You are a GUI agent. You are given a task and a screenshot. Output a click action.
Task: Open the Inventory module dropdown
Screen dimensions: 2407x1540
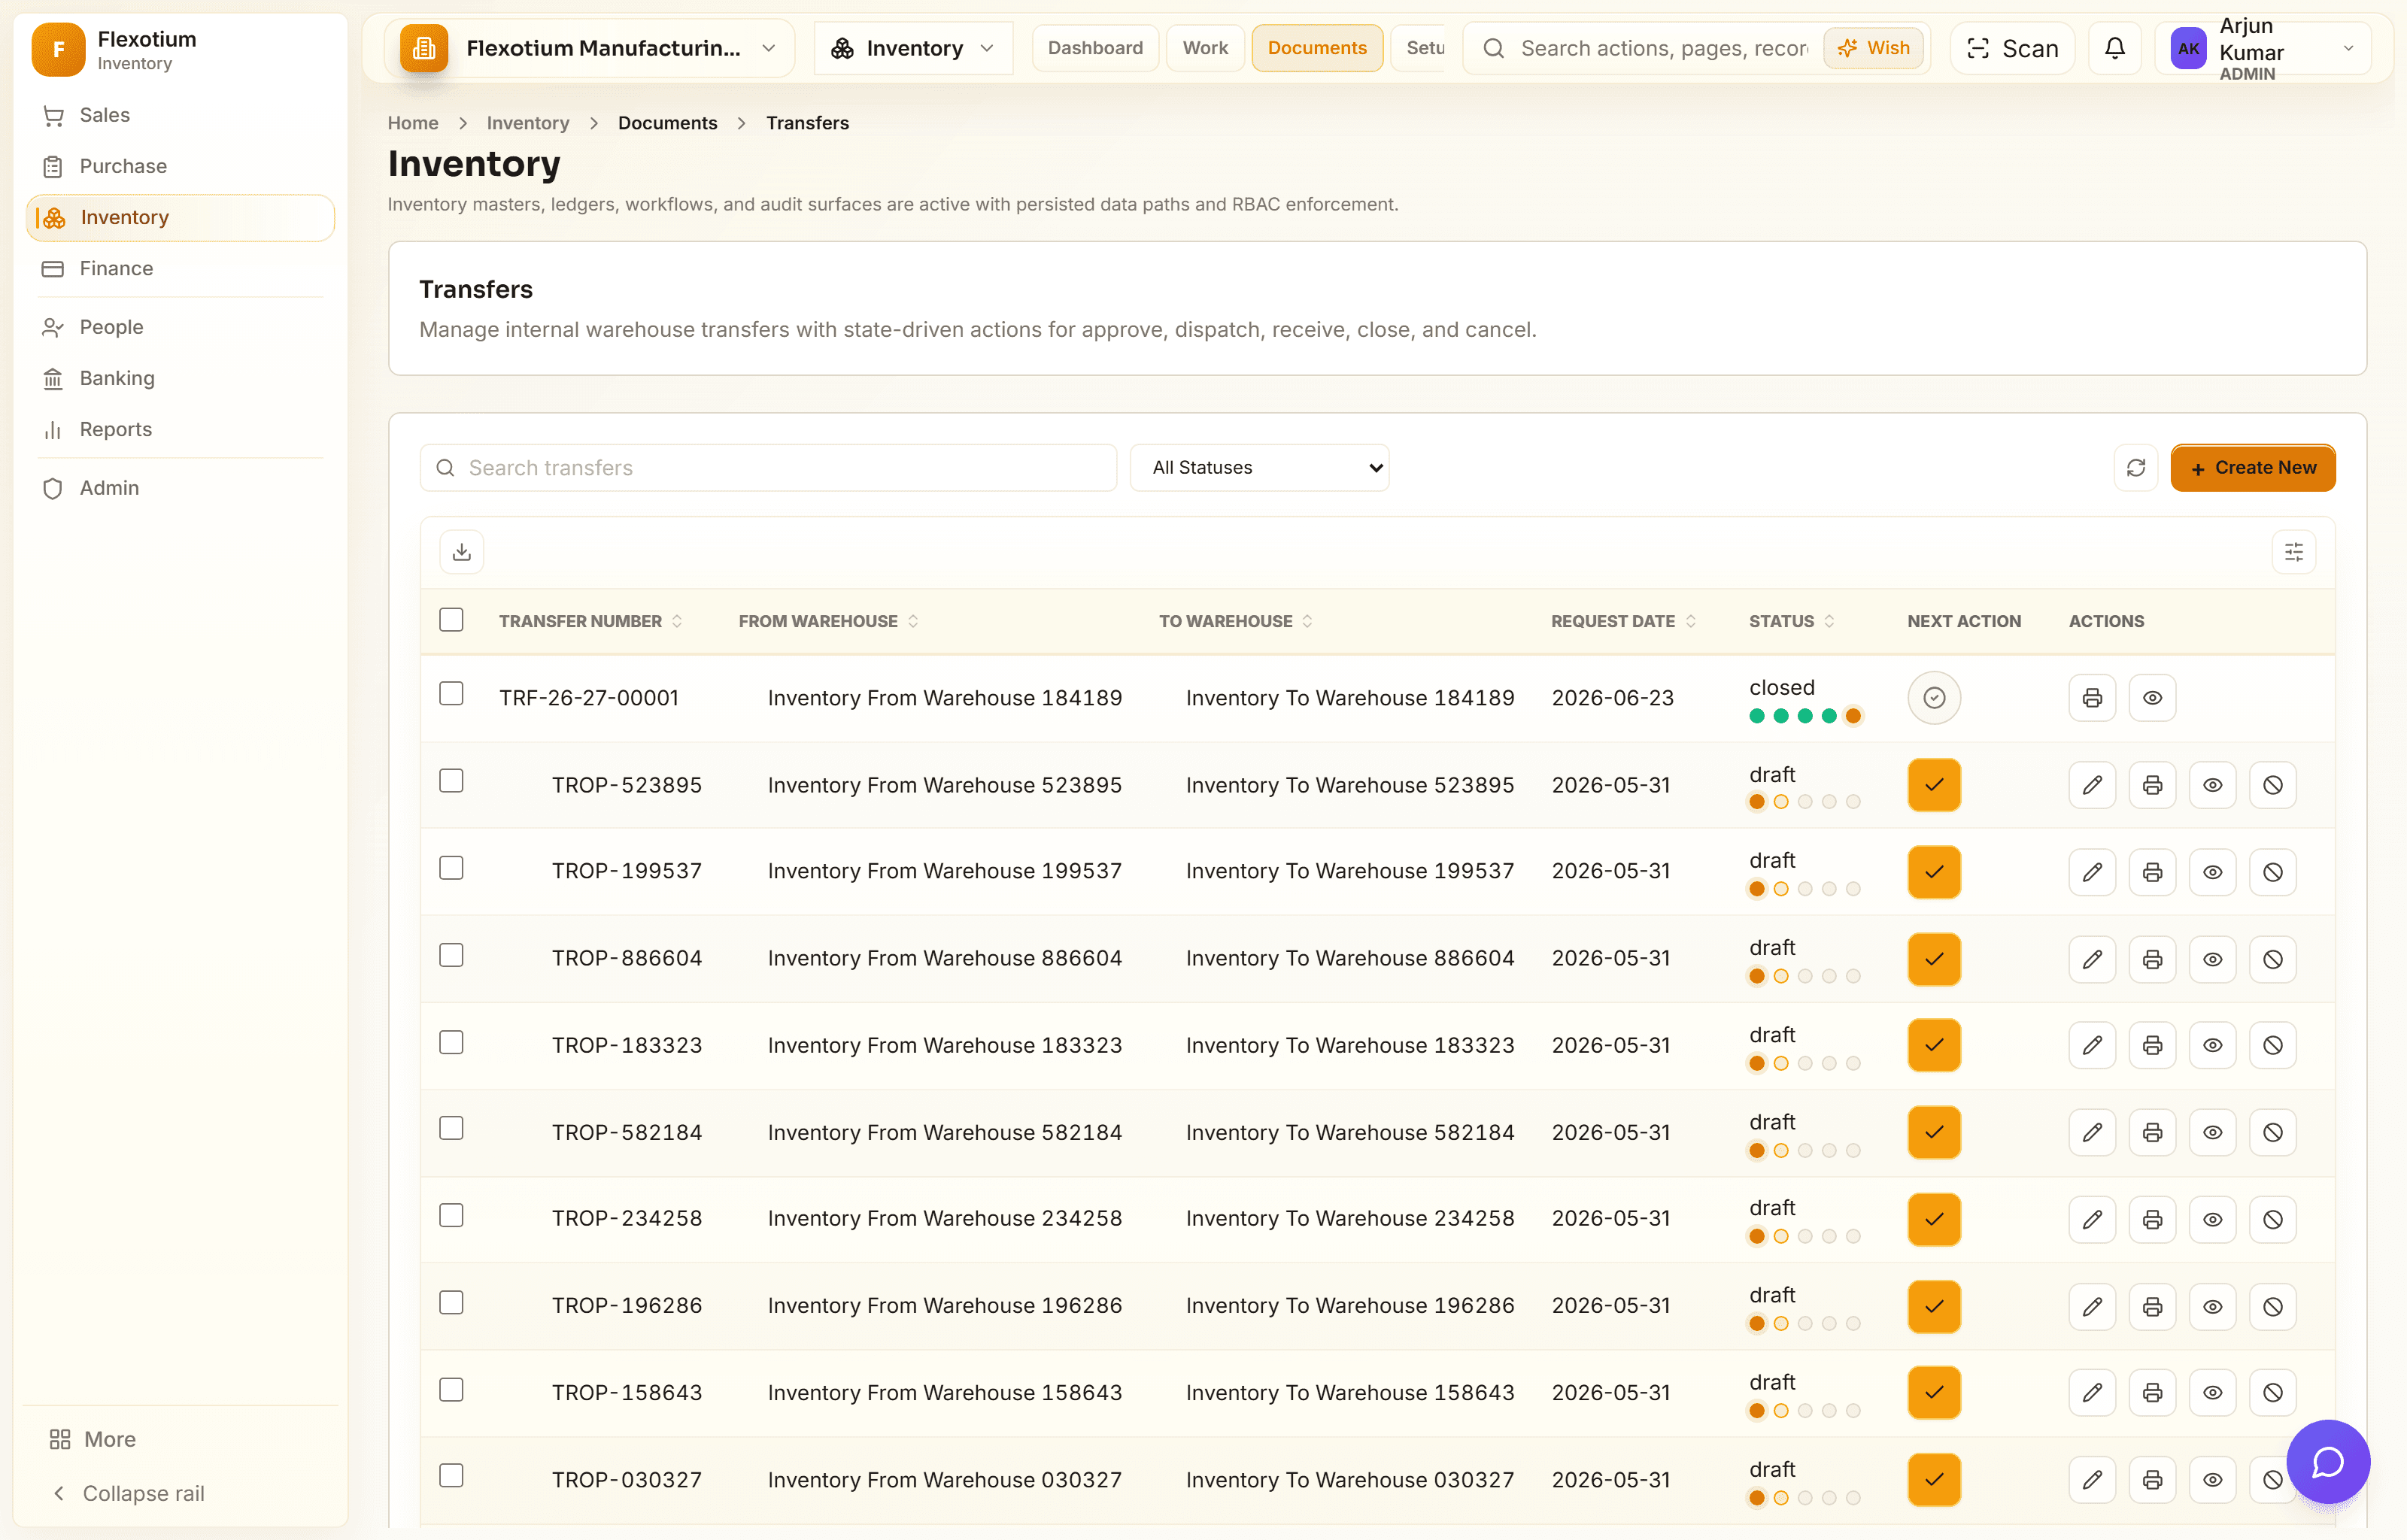click(913, 48)
